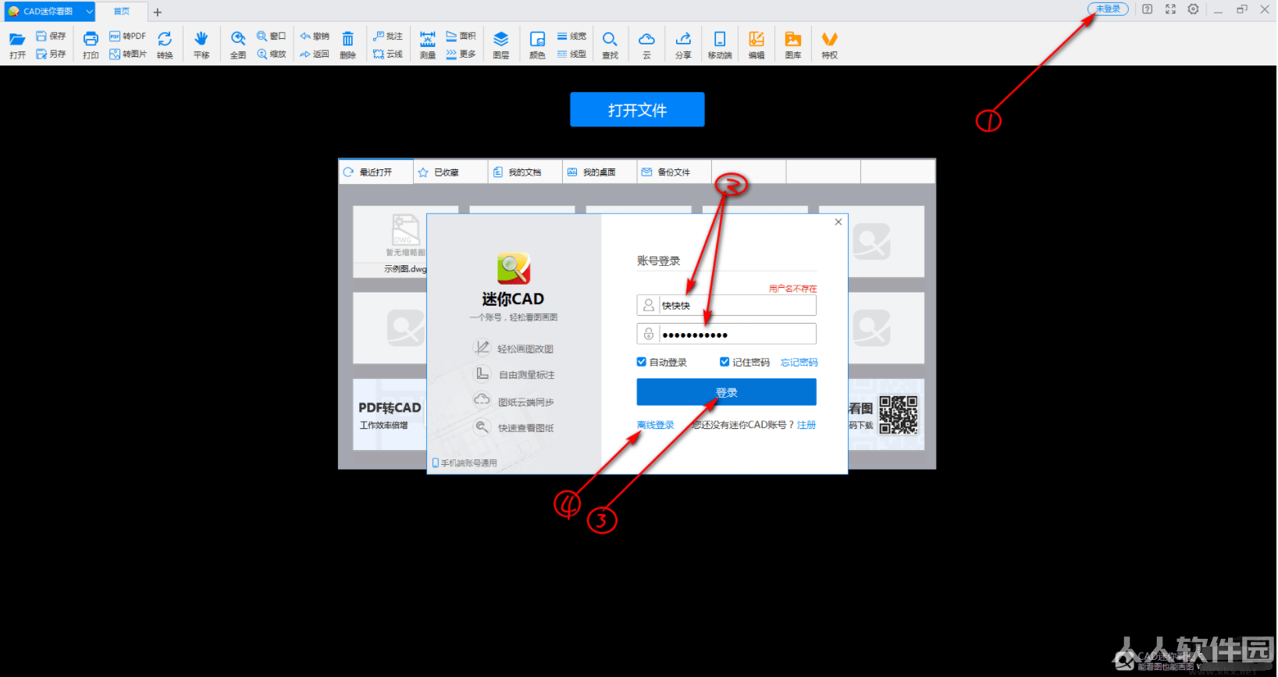Click the 移动端 mobile icon

click(x=720, y=39)
